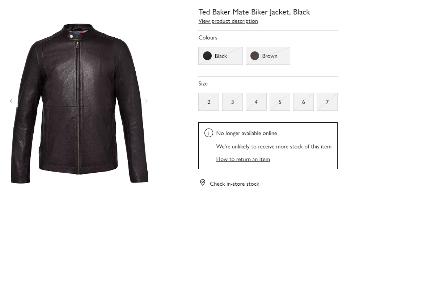Select size 7
Screen dimensions: 427x299
click(327, 102)
